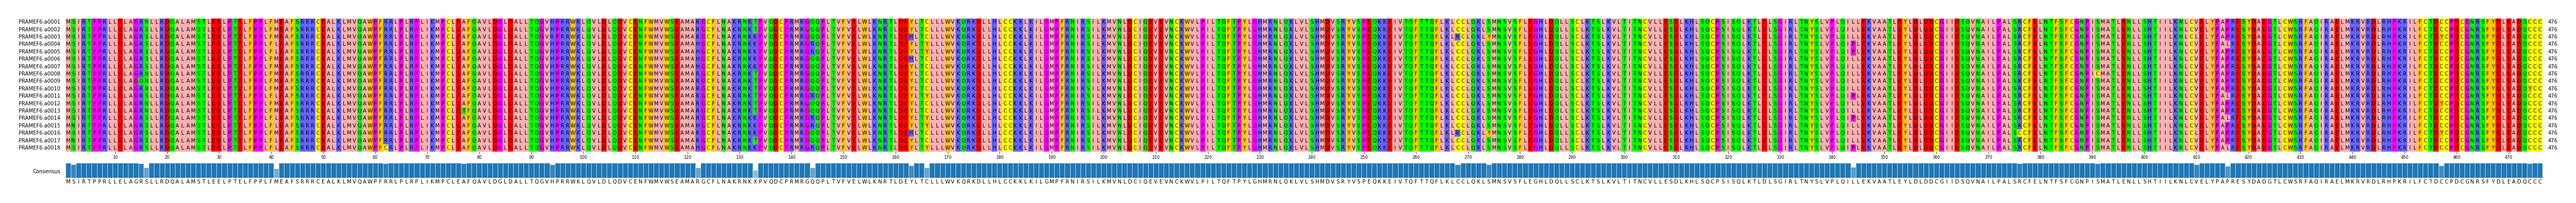
Task: Click position tick label 10 on ruler
Action: 115,157
